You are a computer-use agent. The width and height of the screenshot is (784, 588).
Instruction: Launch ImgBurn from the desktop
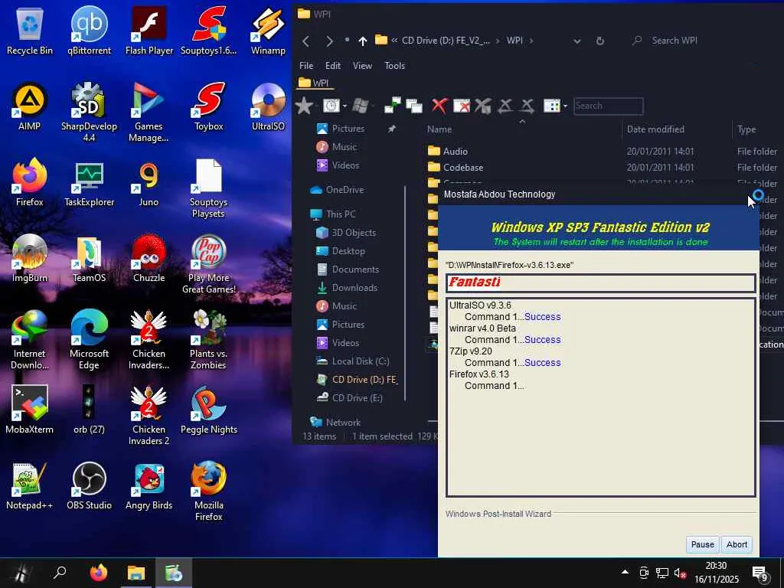click(30, 259)
